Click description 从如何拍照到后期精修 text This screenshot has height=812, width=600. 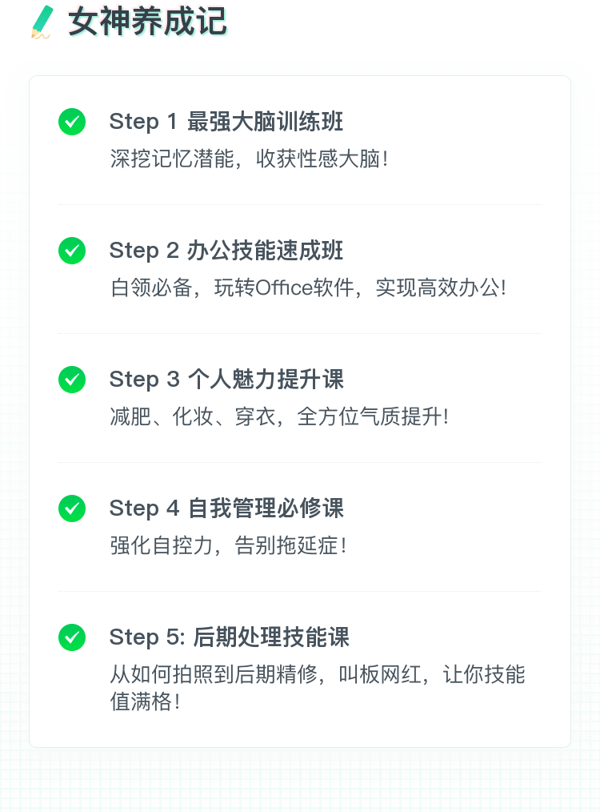(x=213, y=674)
